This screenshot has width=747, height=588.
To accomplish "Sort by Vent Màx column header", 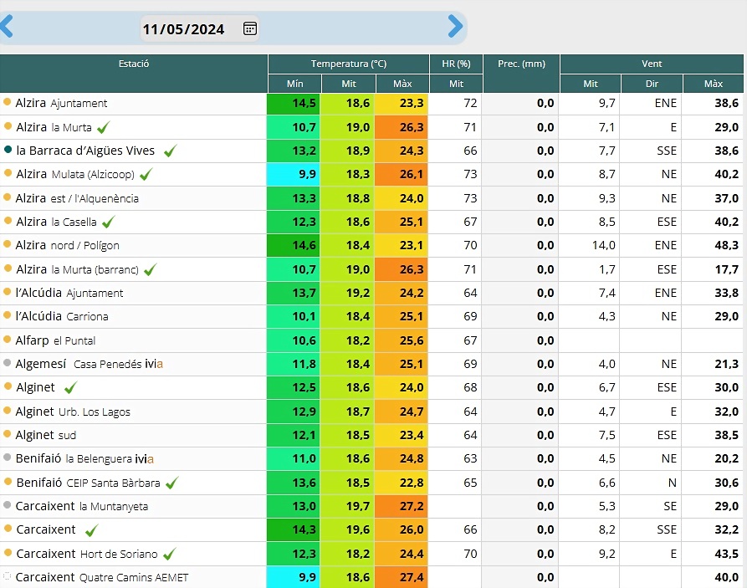I will (x=714, y=84).
